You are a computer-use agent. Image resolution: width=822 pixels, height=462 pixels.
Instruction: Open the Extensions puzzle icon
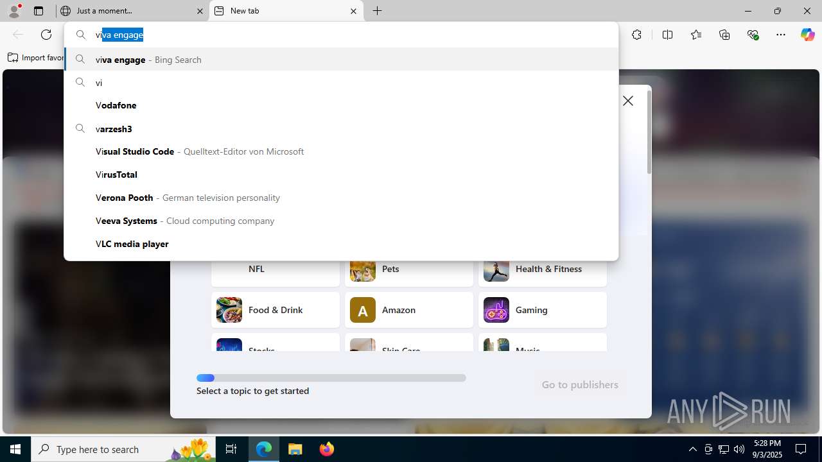[x=636, y=35]
